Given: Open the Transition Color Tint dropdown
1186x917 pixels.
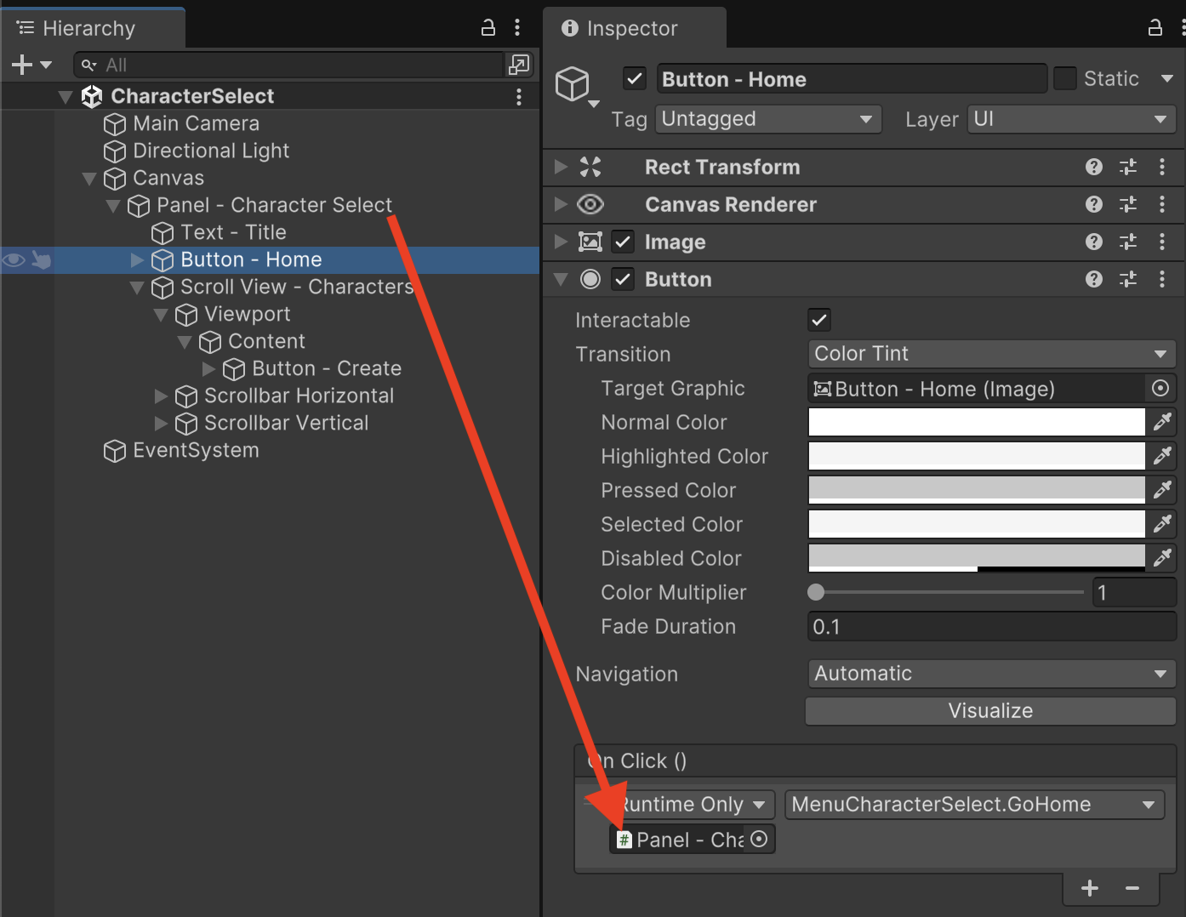Looking at the screenshot, I should (990, 354).
